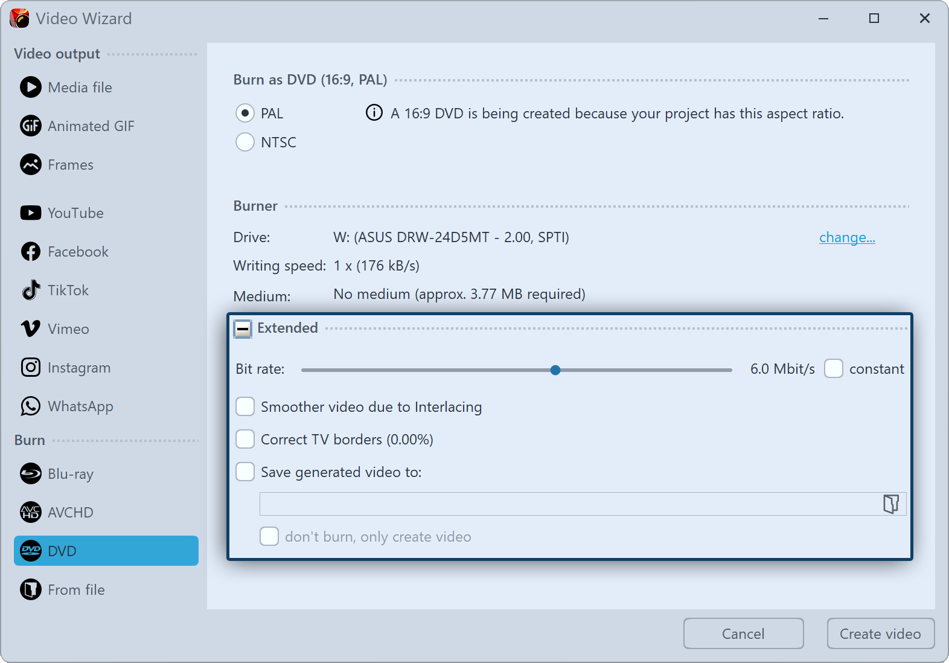Image resolution: width=949 pixels, height=663 pixels.
Task: Switch to Blu-ray label in Burn section
Action: tap(71, 474)
